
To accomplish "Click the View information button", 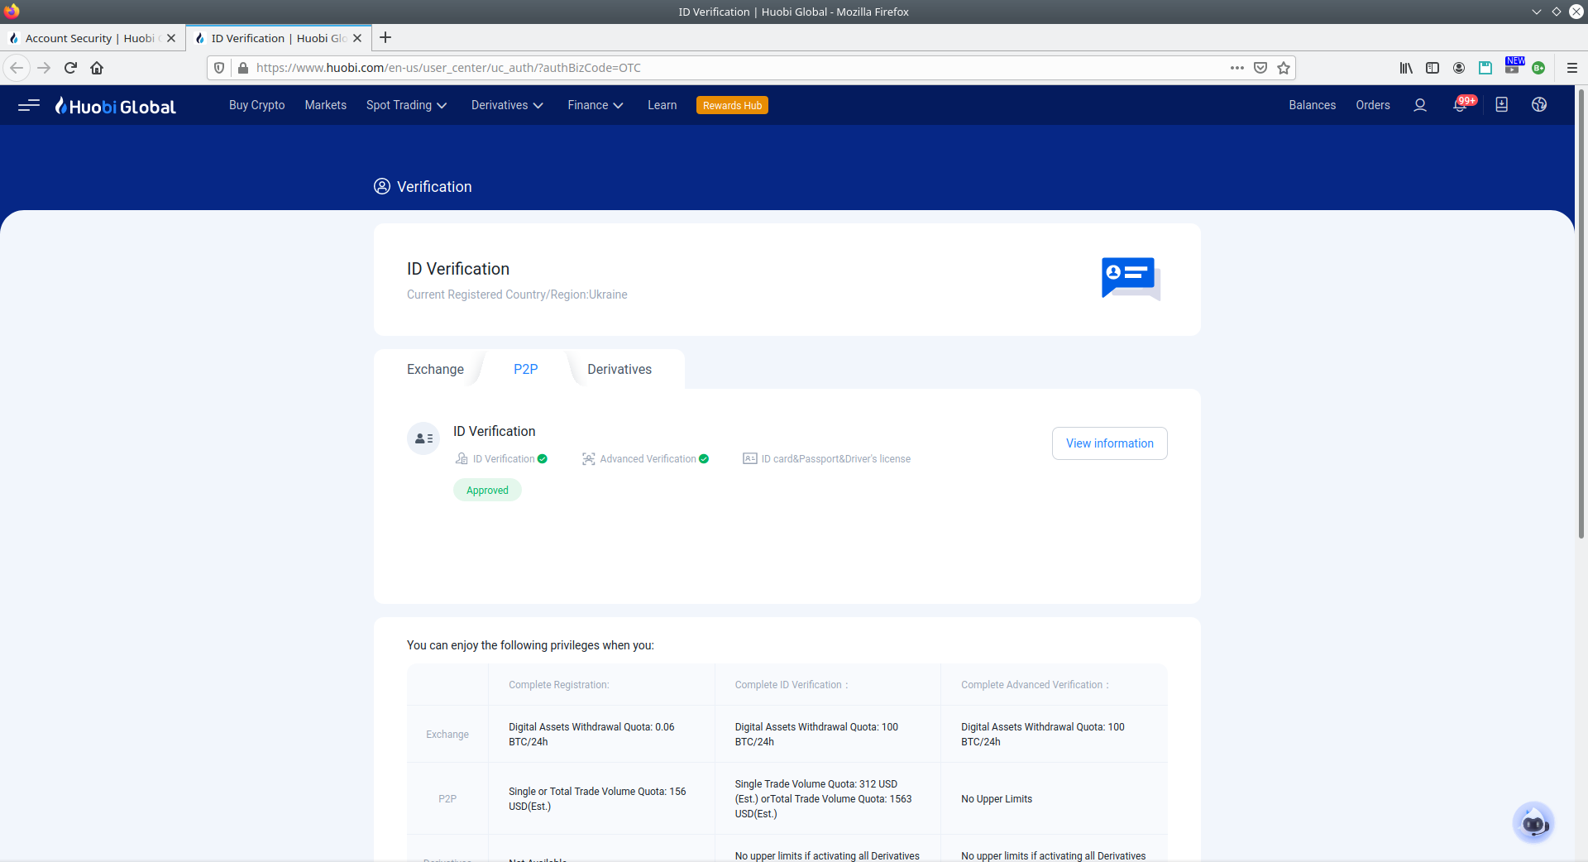I will (1109, 443).
